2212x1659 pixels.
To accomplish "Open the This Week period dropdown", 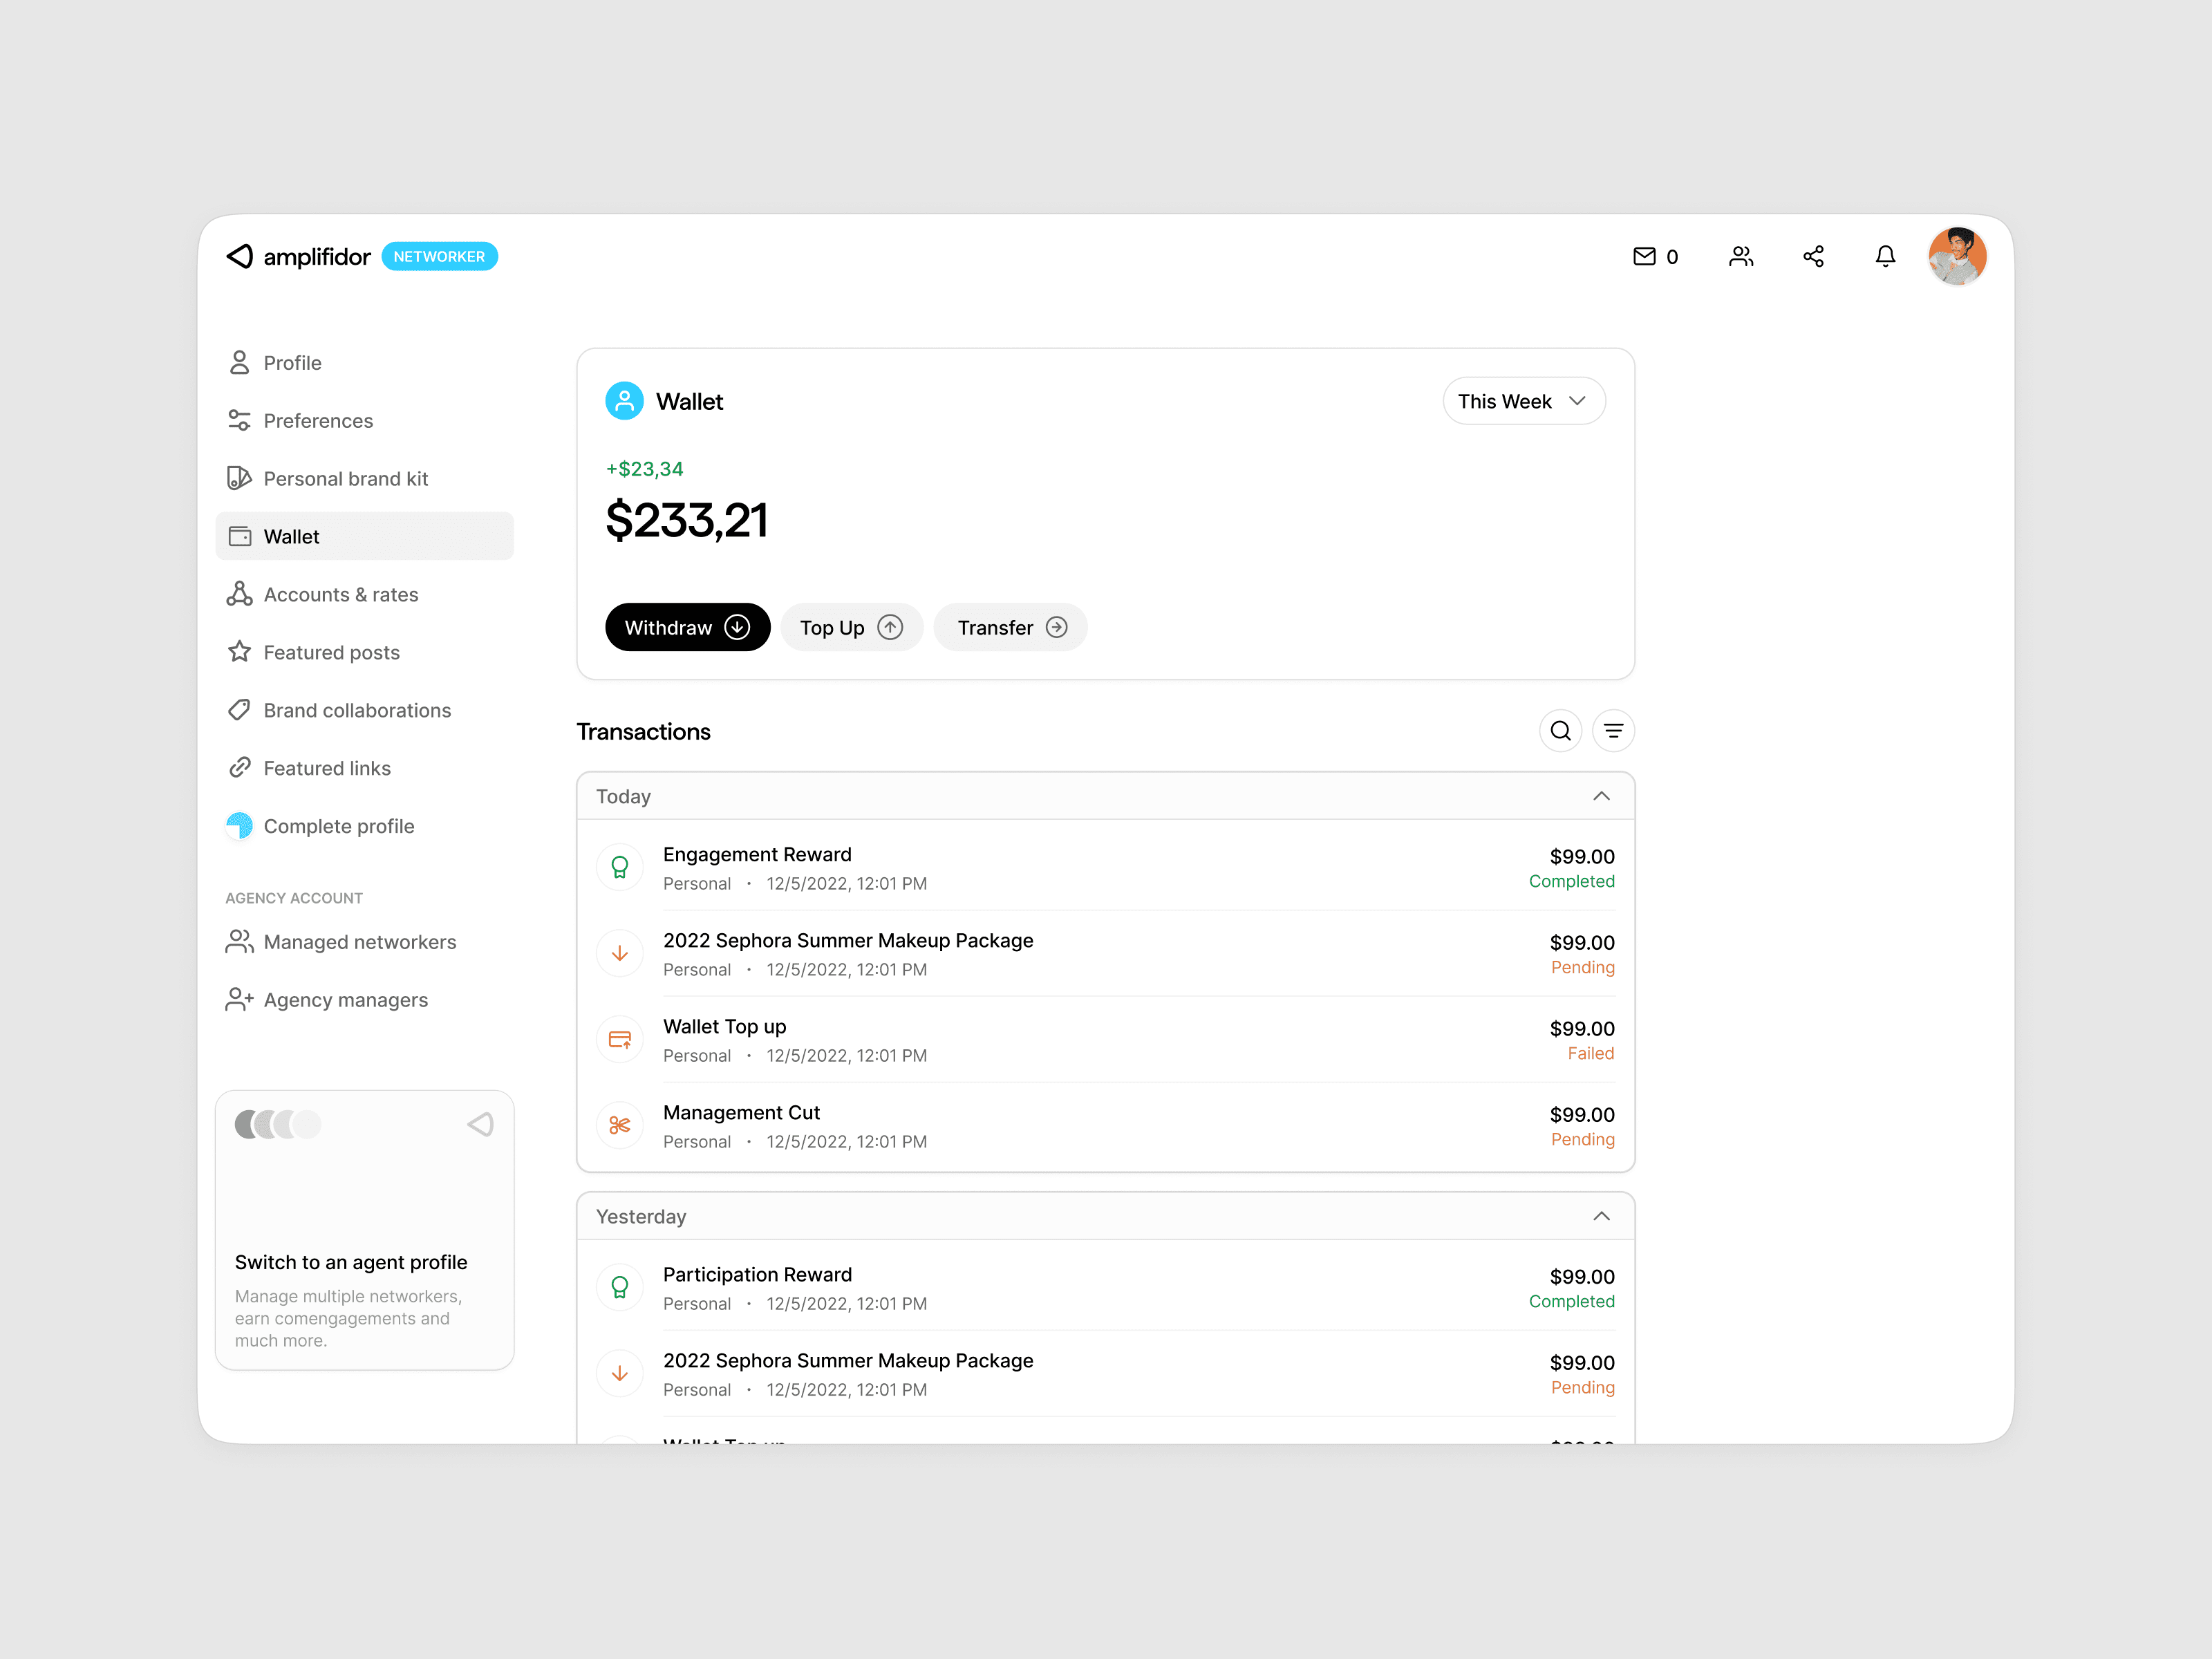I will 1523,401.
